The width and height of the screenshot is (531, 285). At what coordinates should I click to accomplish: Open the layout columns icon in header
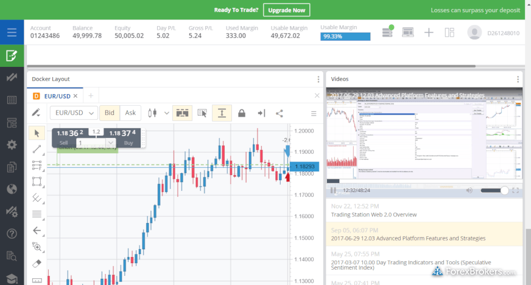tap(449, 32)
